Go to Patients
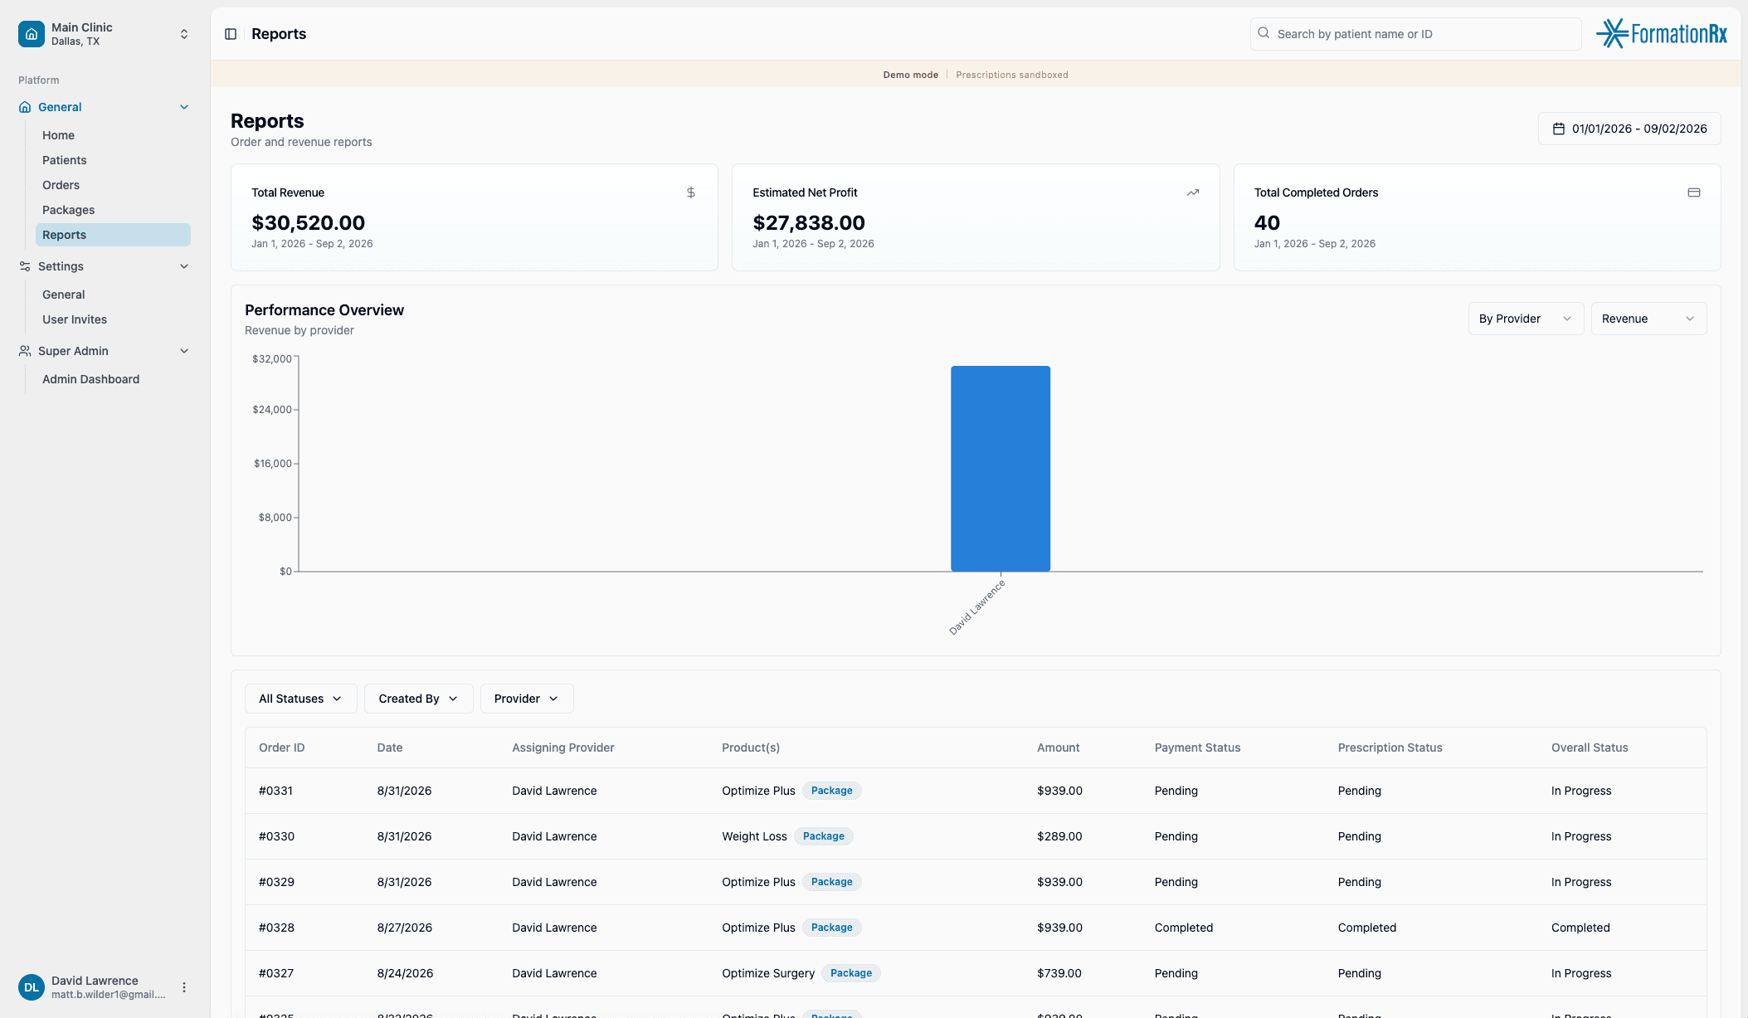 [x=64, y=160]
